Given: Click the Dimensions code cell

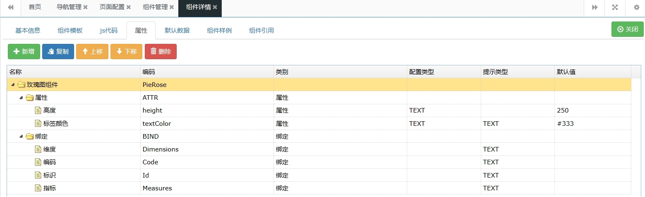Looking at the screenshot, I should point(207,149).
